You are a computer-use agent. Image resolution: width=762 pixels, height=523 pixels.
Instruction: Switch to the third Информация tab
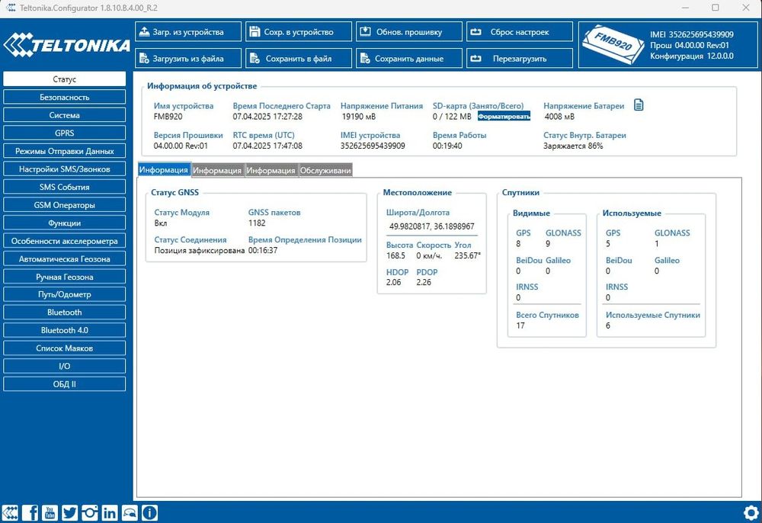point(271,170)
